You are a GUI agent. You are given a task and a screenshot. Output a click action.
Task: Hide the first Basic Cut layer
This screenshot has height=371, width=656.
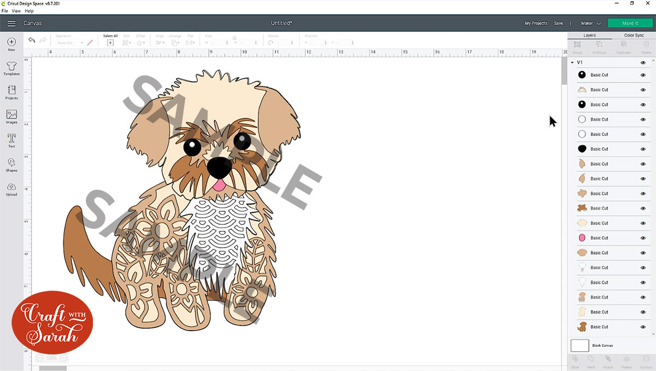pyautogui.click(x=643, y=75)
